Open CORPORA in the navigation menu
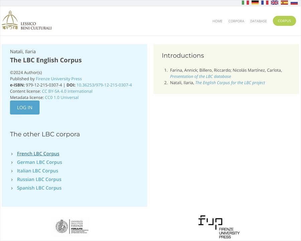The image size is (301, 241). tap(236, 21)
